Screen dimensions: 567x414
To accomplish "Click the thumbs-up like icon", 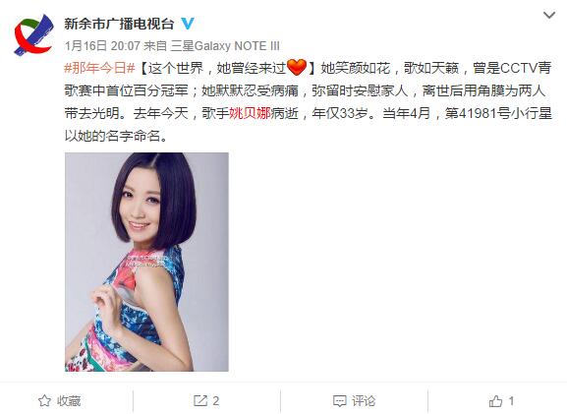I will tap(495, 400).
